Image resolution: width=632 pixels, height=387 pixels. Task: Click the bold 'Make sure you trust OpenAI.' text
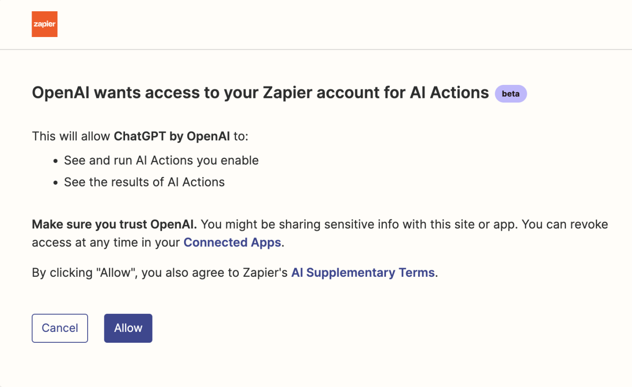pyautogui.click(x=114, y=224)
